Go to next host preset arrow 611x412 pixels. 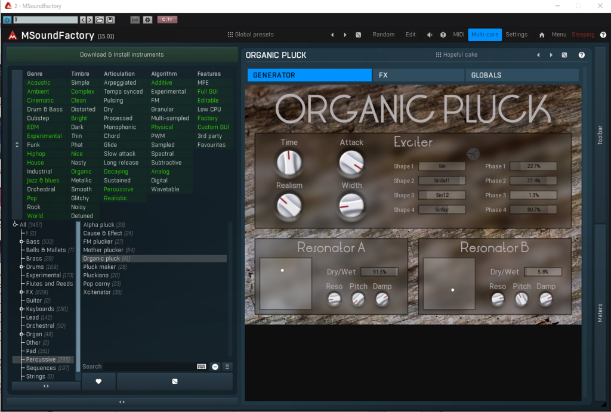[x=90, y=20]
